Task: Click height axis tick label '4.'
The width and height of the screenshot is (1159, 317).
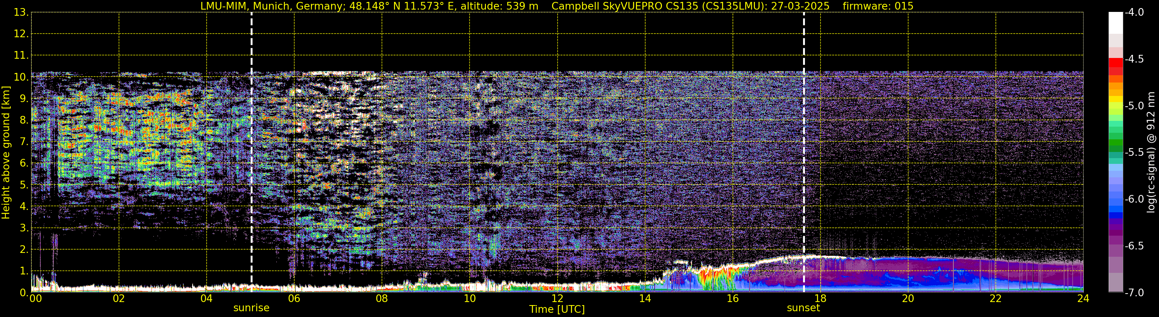Action: click(24, 206)
